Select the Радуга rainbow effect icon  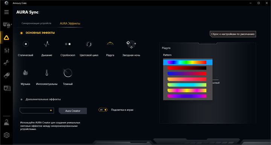pyautogui.click(x=110, y=44)
